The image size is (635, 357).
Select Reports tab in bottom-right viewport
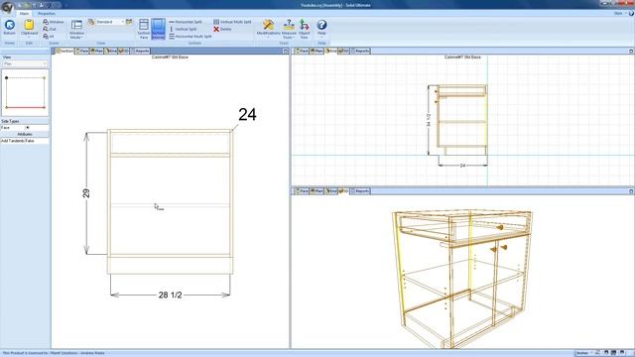point(360,191)
